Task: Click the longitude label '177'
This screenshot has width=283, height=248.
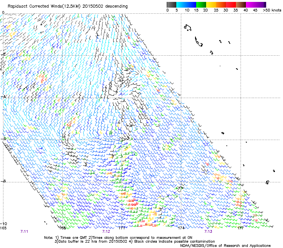Action: coord(241,228)
